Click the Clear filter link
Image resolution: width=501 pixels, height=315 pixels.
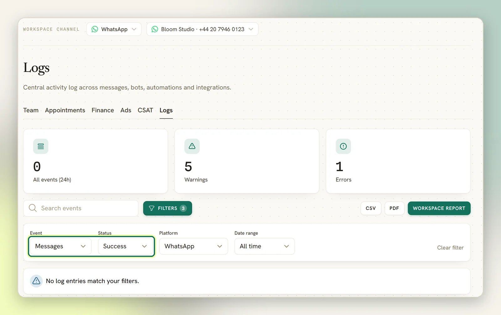(450, 247)
